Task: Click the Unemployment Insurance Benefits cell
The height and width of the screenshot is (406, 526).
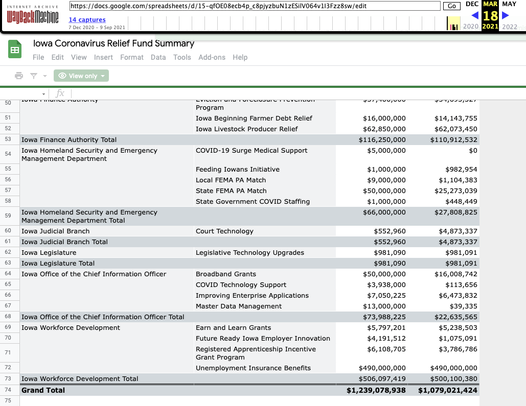Action: 265,368
